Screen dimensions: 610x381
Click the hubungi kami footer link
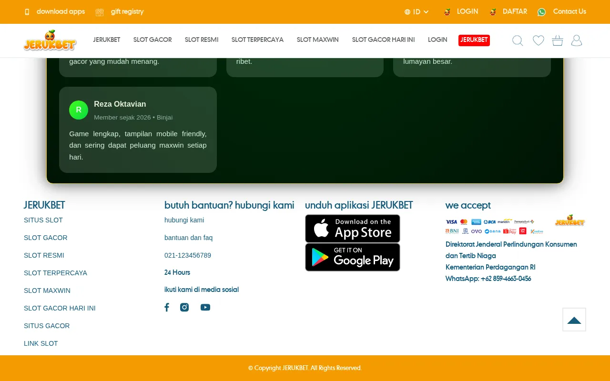pyautogui.click(x=184, y=220)
